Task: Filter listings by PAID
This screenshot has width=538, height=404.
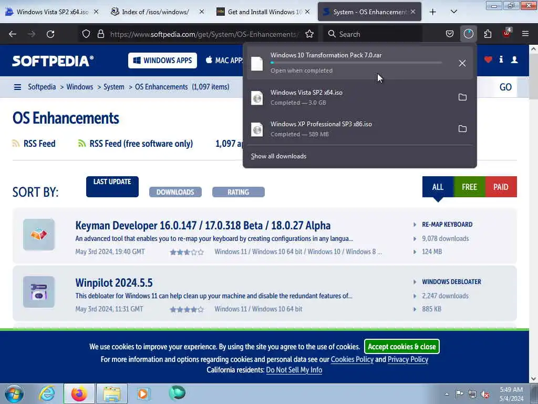Action: coord(501,187)
